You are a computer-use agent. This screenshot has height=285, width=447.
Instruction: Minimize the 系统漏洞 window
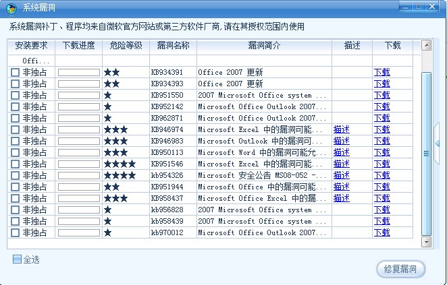point(405,7)
